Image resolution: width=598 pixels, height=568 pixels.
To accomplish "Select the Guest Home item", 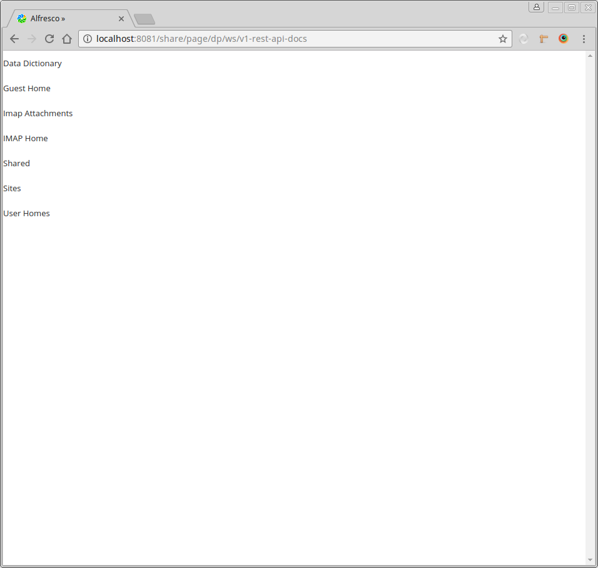I will pos(27,89).
